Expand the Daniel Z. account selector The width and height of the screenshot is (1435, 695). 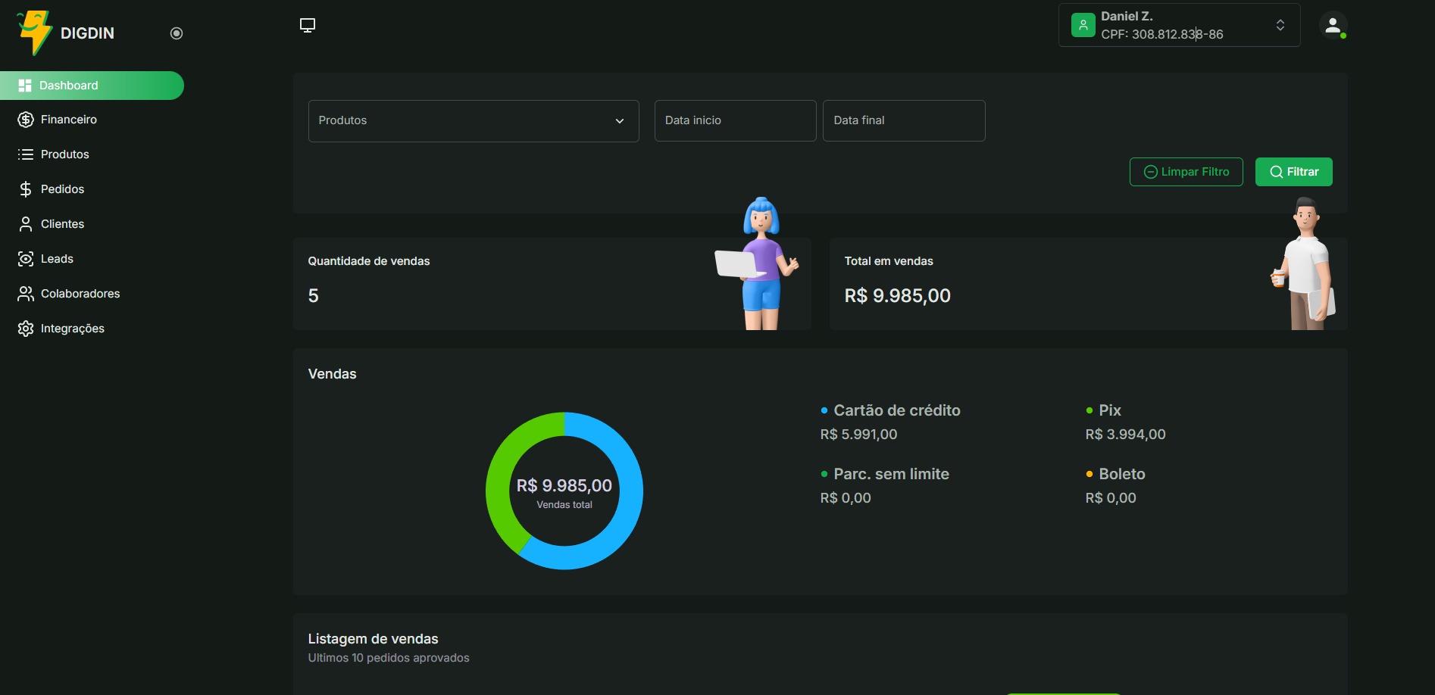[1280, 24]
